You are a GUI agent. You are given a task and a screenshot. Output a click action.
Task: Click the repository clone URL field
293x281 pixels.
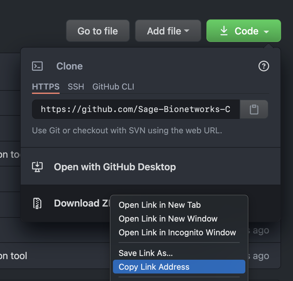136,109
